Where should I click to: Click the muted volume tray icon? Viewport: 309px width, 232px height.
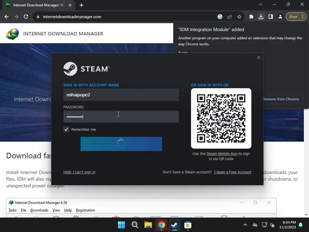[272, 225]
